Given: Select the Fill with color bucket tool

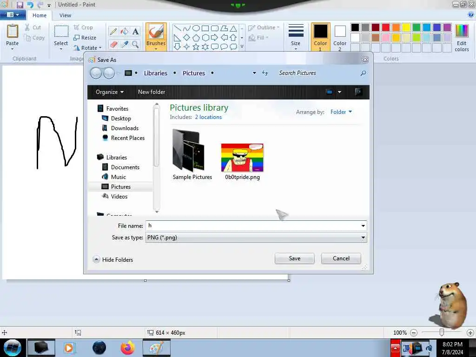Looking at the screenshot, I should 124,31.
